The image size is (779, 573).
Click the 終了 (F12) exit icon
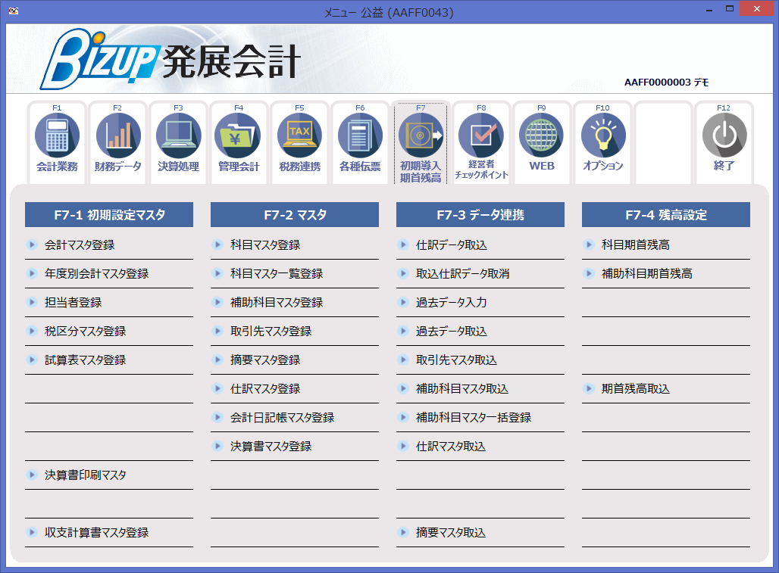click(x=724, y=142)
